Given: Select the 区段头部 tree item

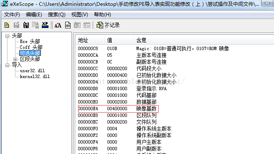Looking at the screenshot, I should pyautogui.click(x=30, y=59).
